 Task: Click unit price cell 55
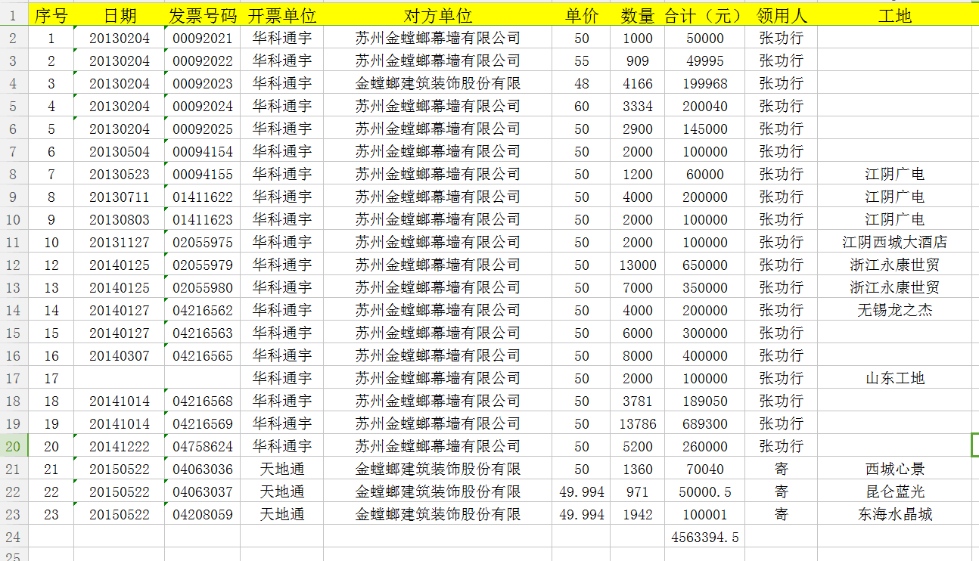tap(581, 60)
